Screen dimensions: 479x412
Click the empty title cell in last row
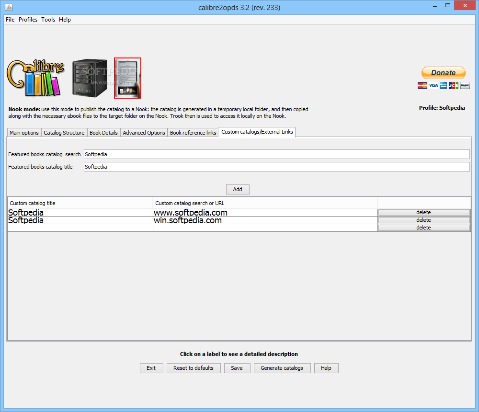click(80, 228)
